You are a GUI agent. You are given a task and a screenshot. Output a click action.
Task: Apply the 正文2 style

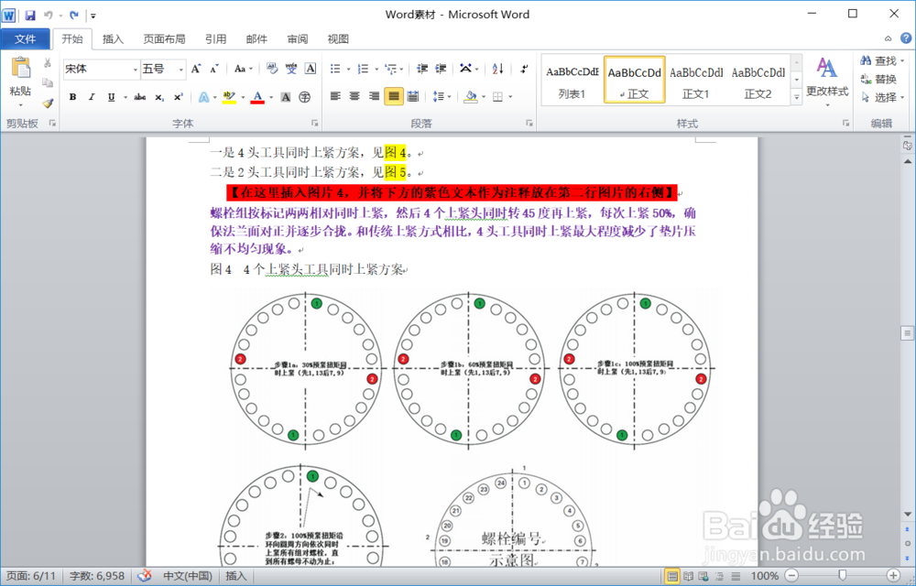tap(758, 81)
